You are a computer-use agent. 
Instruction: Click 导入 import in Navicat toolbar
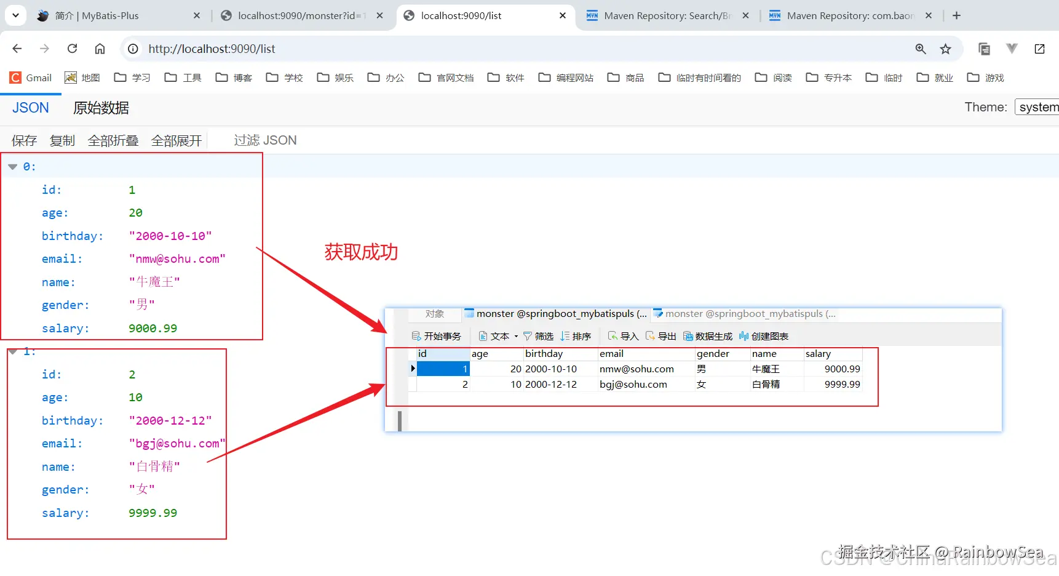click(623, 336)
